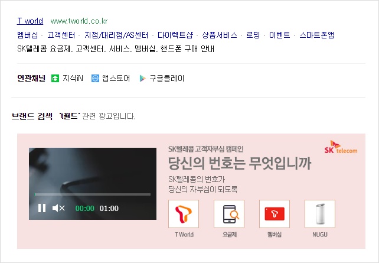Click the 멤버십 label under red card
Image resolution: width=379 pixels, height=263 pixels.
click(275, 235)
